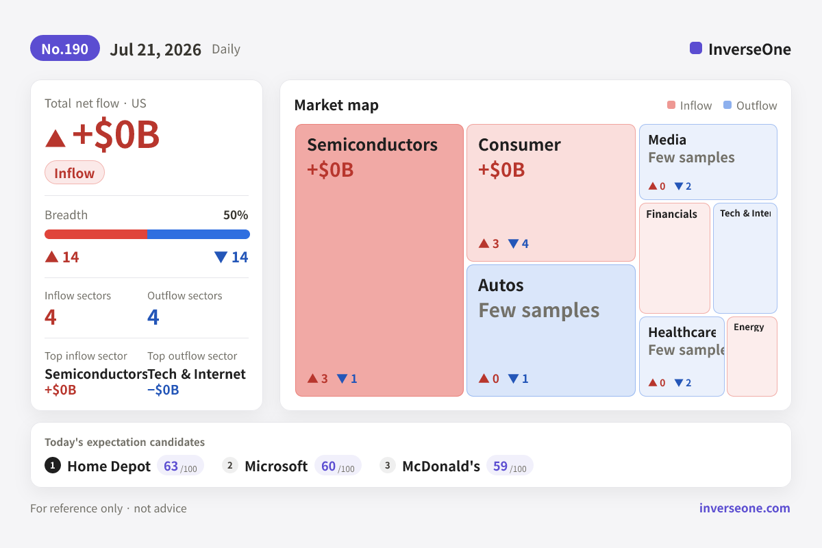Click the Outflow legend color swatch
The width and height of the screenshot is (822, 548).
point(727,105)
